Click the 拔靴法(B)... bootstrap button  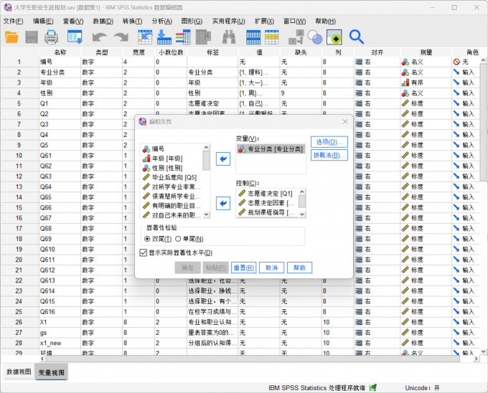point(329,155)
